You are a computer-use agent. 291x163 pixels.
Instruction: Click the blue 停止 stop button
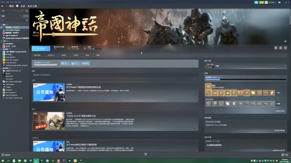click(41, 49)
